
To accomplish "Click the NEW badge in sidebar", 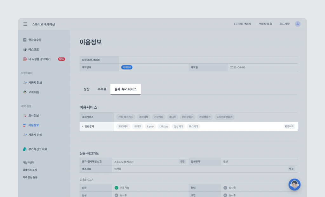I will coord(62,59).
